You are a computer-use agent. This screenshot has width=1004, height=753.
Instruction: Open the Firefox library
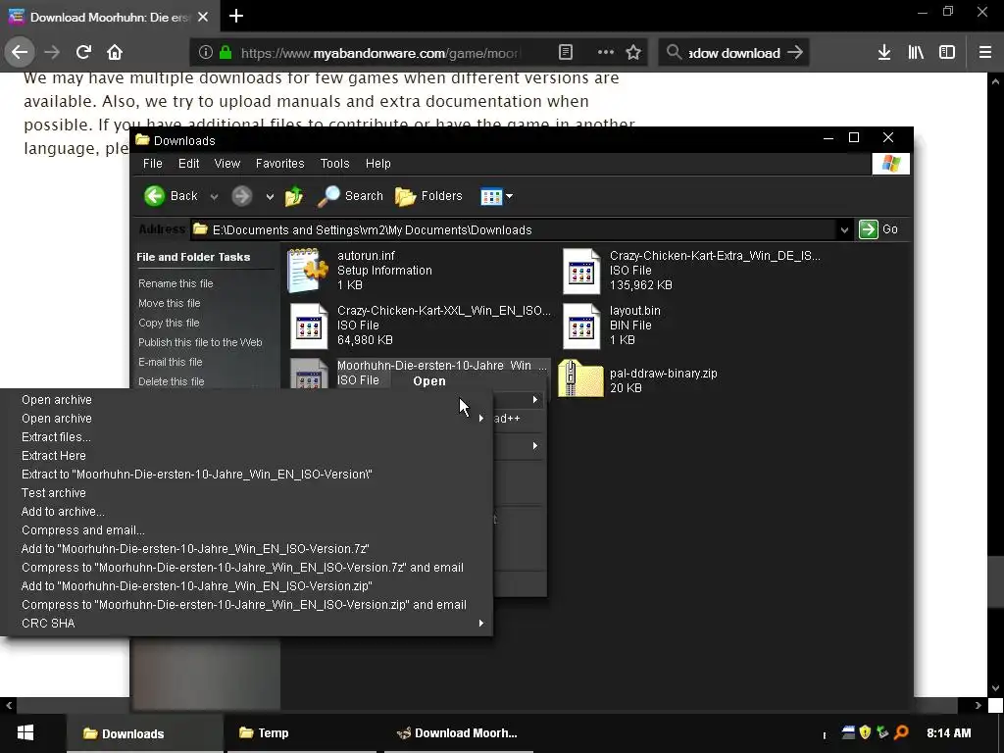click(916, 53)
